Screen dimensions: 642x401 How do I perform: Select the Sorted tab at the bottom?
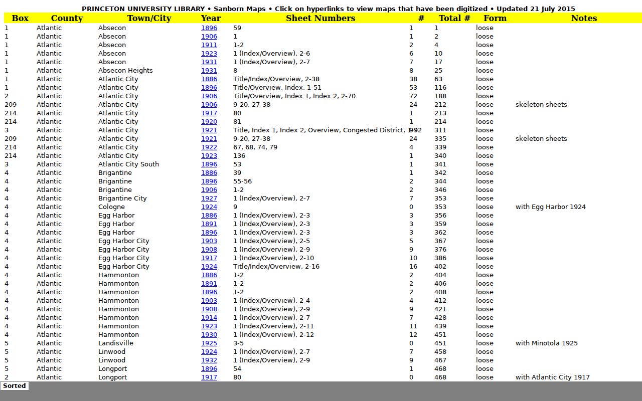(14, 386)
